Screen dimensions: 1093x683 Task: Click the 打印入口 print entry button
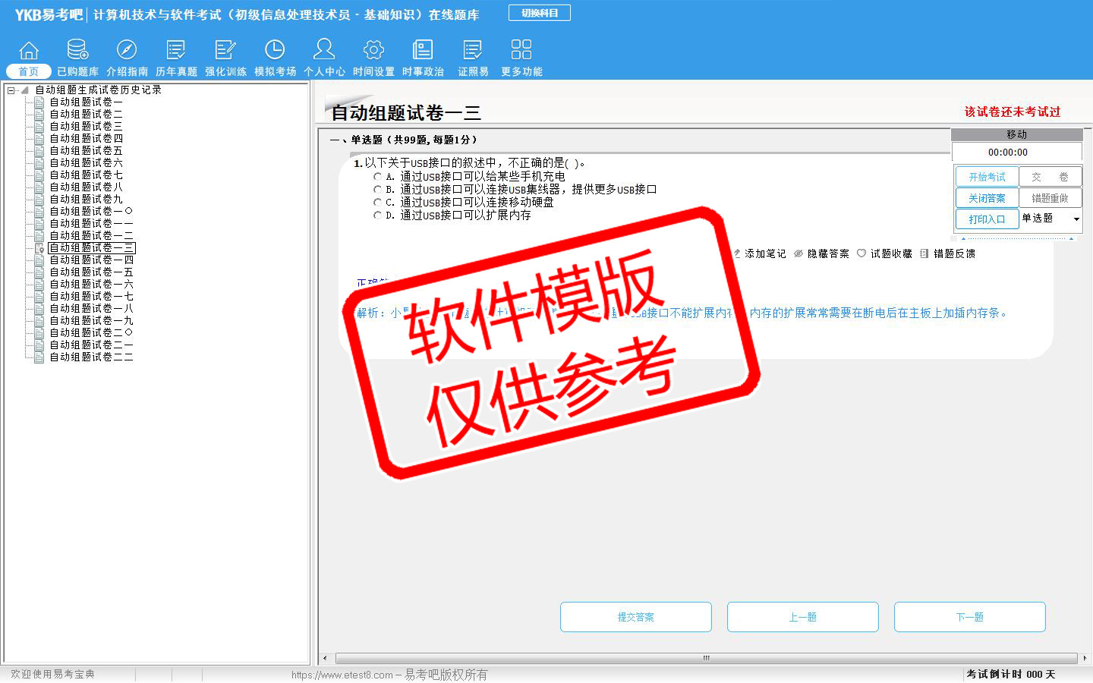pos(987,219)
